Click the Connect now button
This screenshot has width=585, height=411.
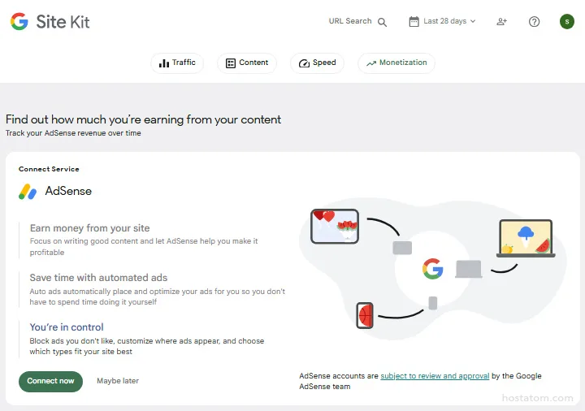tap(50, 381)
